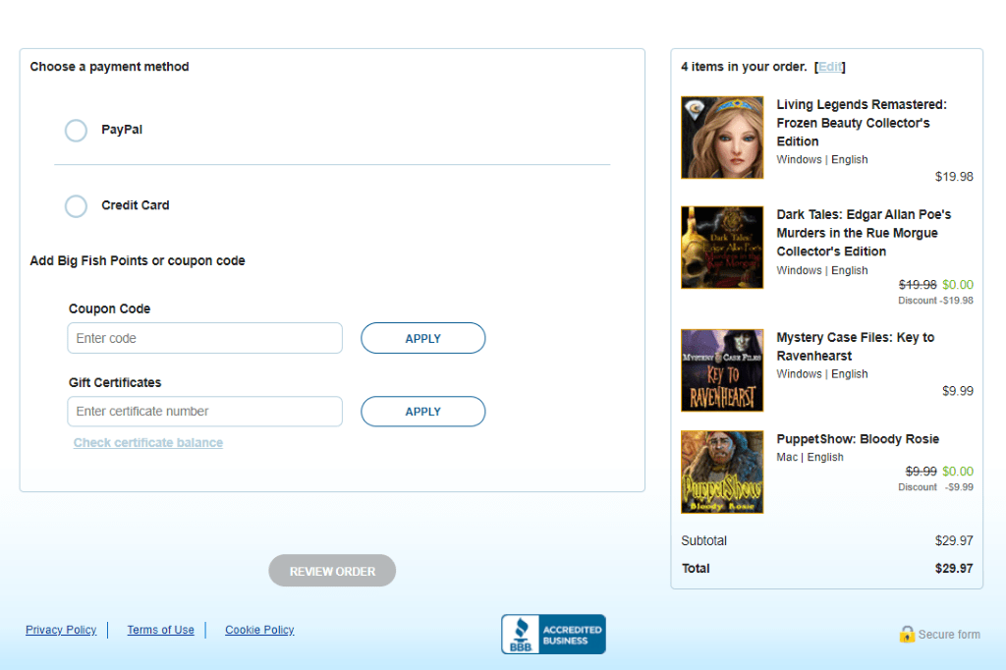Select the Credit Card payment option
This screenshot has height=670, width=1006.
76,206
